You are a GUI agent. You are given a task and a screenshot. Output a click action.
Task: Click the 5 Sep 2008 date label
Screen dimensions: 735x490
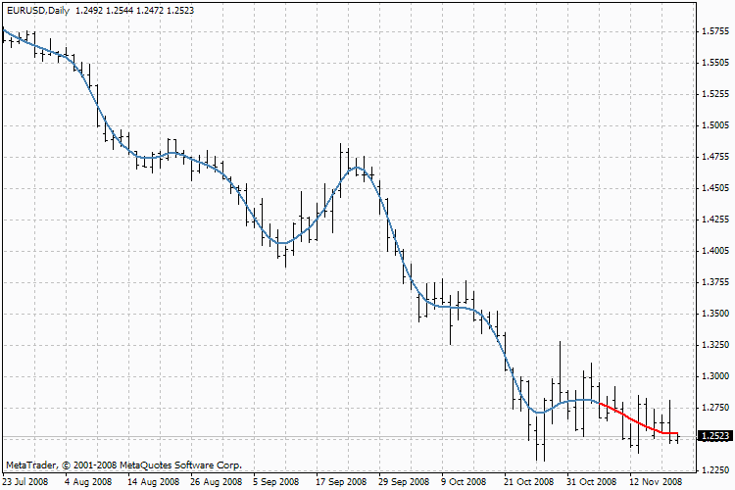click(x=275, y=481)
